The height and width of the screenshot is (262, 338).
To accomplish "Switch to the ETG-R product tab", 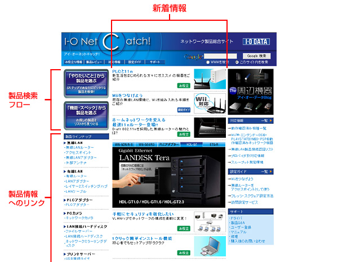I will pyautogui.click(x=214, y=144).
